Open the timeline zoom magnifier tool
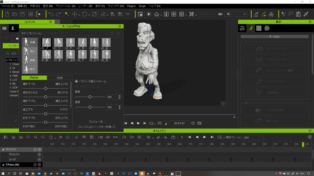Image resolution: width=314 pixels, height=176 pixels. point(148,137)
